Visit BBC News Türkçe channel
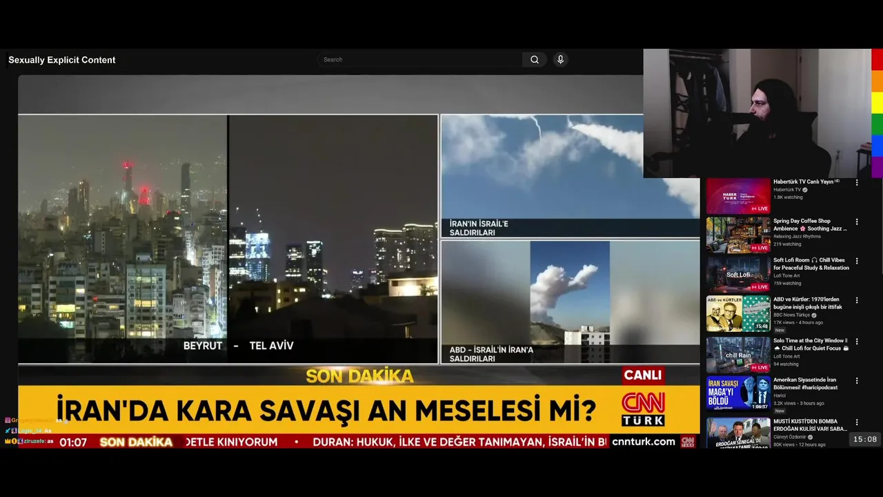The image size is (883, 497). coord(793,315)
